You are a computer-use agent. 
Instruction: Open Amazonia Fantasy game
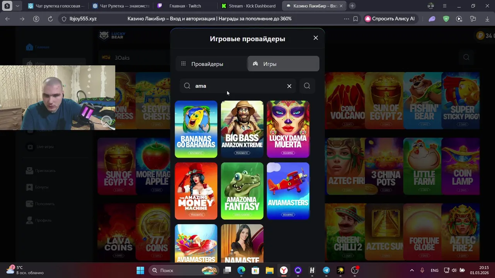click(242, 191)
